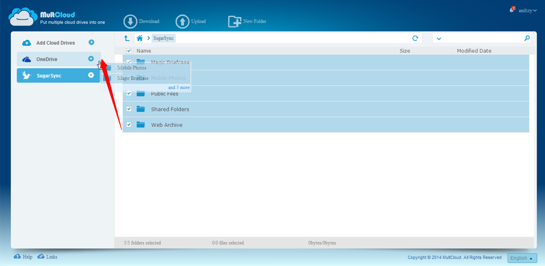
Task: Open the Help link in the footer
Action: coord(23,257)
